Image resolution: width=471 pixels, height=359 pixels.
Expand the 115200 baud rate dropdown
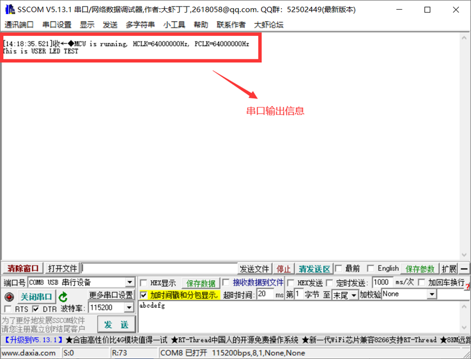pos(130,308)
